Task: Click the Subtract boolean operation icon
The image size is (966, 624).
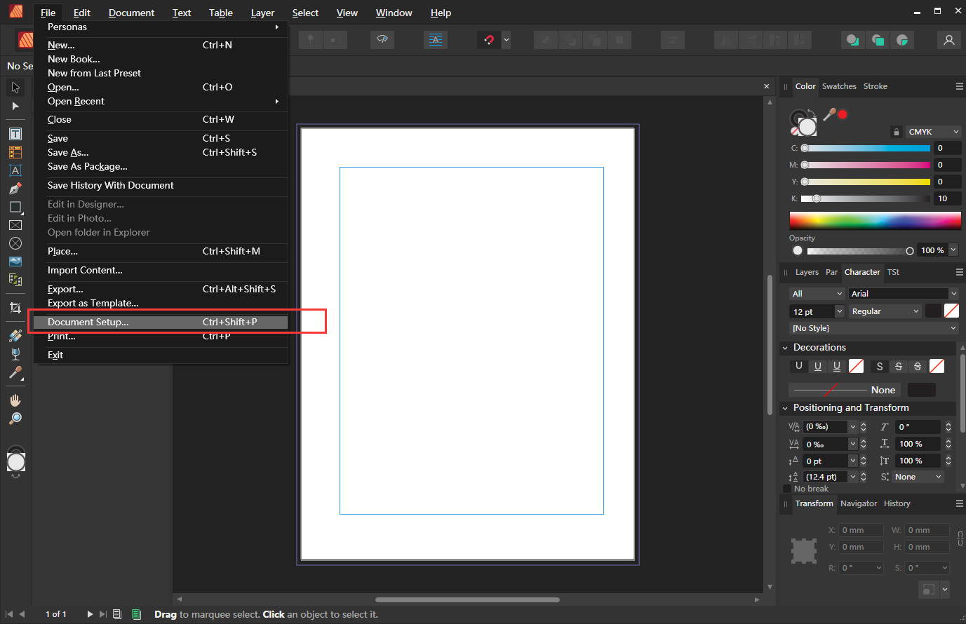Action: click(x=878, y=40)
